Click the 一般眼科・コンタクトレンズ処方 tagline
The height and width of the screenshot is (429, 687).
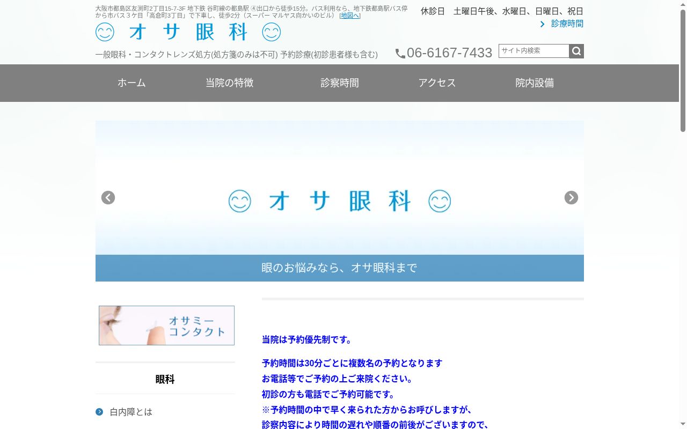click(237, 55)
